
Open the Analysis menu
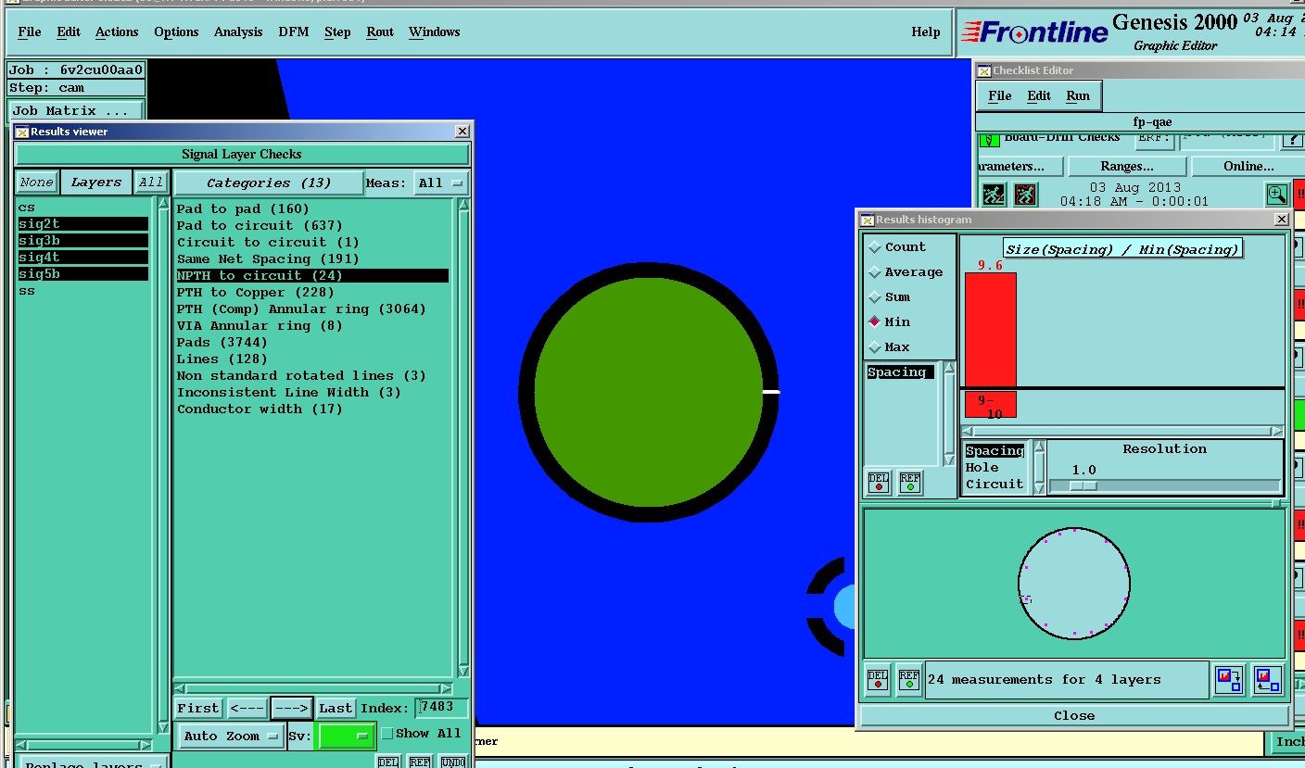click(238, 31)
